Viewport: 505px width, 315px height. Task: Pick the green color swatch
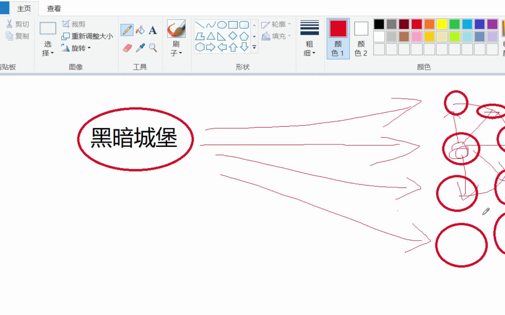coord(454,24)
